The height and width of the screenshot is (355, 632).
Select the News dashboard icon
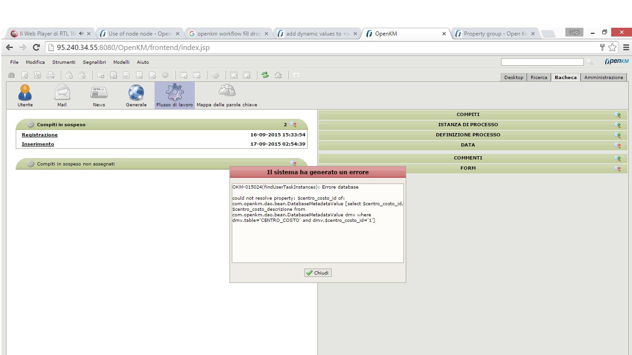pos(99,94)
